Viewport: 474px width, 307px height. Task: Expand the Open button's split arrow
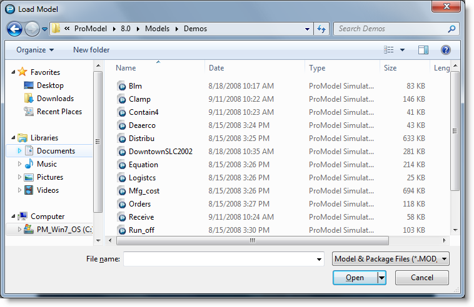(x=382, y=278)
